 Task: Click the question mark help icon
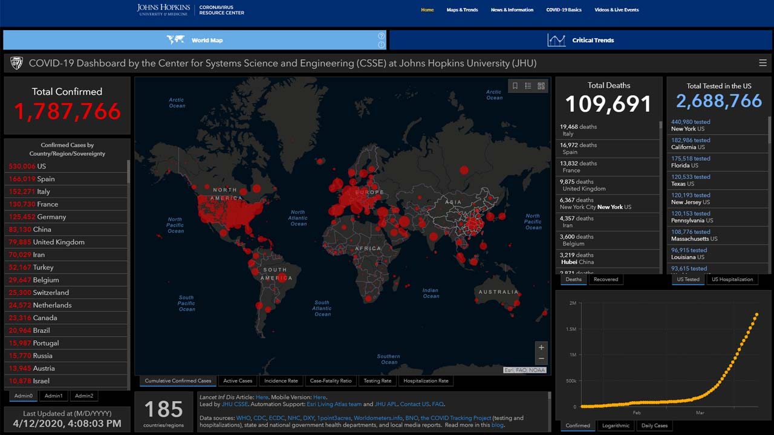click(x=381, y=36)
